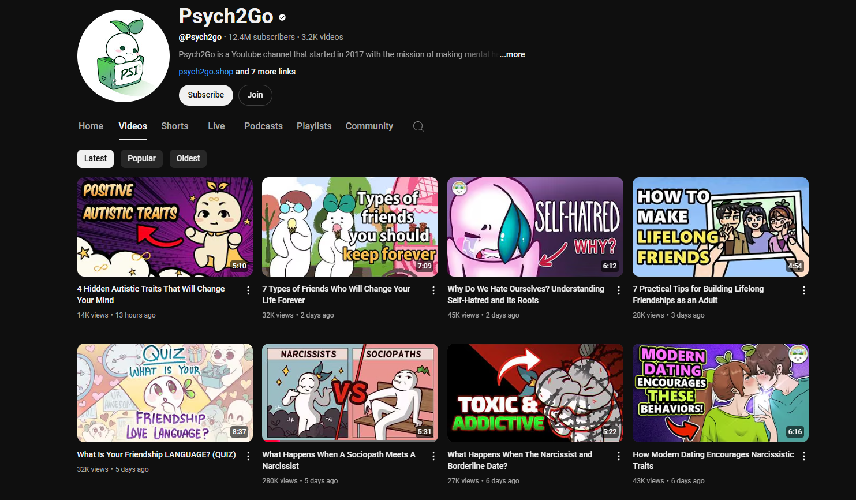Open the Psych2Go channel avatar
Screen dimensions: 856x500
[124, 56]
